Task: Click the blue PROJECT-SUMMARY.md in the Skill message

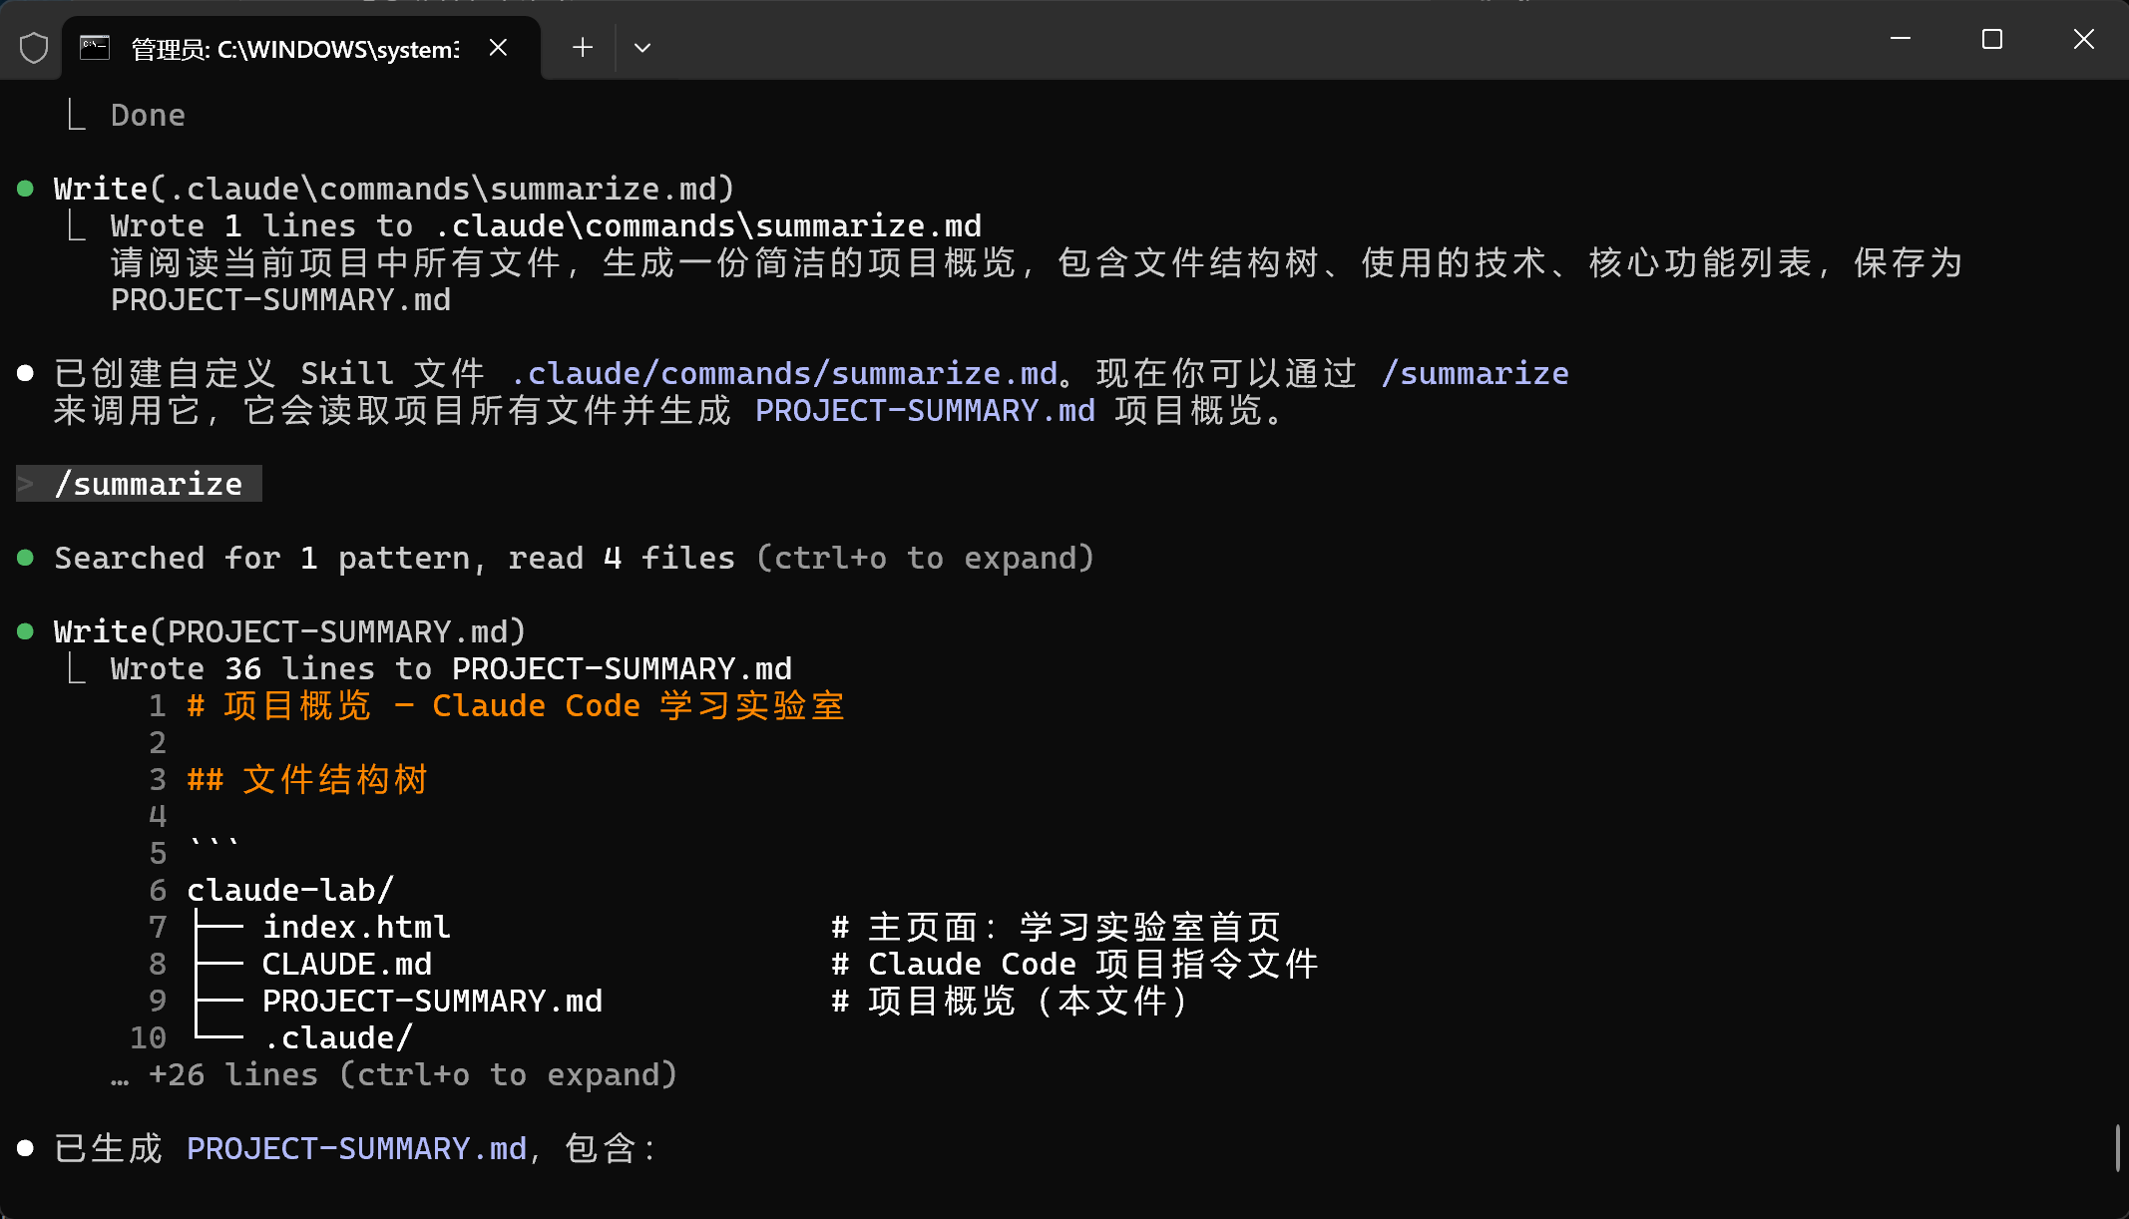Action: pyautogui.click(x=925, y=410)
